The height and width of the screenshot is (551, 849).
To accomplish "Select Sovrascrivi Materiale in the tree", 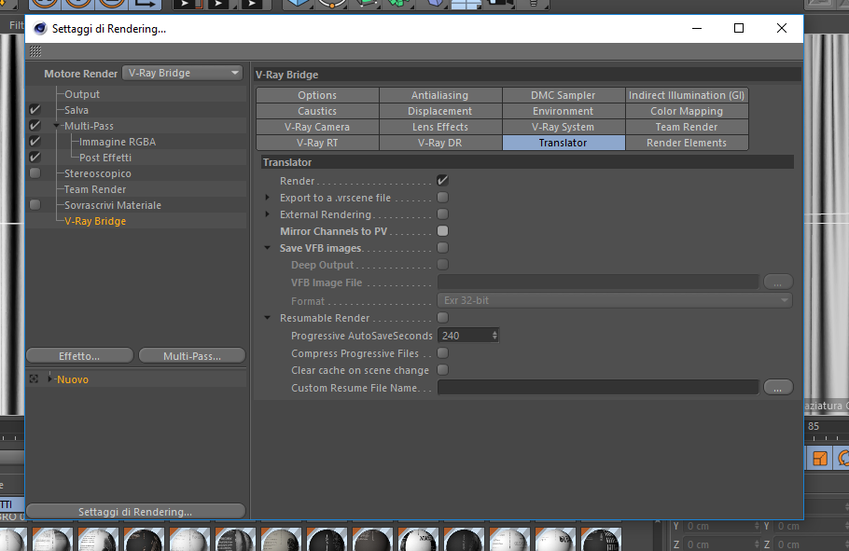I will (x=113, y=205).
